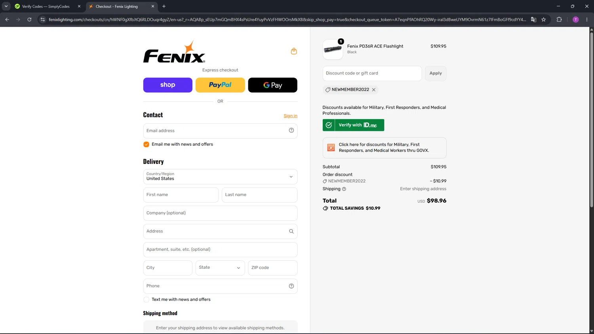
Task: Bookmark this page with the star icon
Action: (x=544, y=19)
